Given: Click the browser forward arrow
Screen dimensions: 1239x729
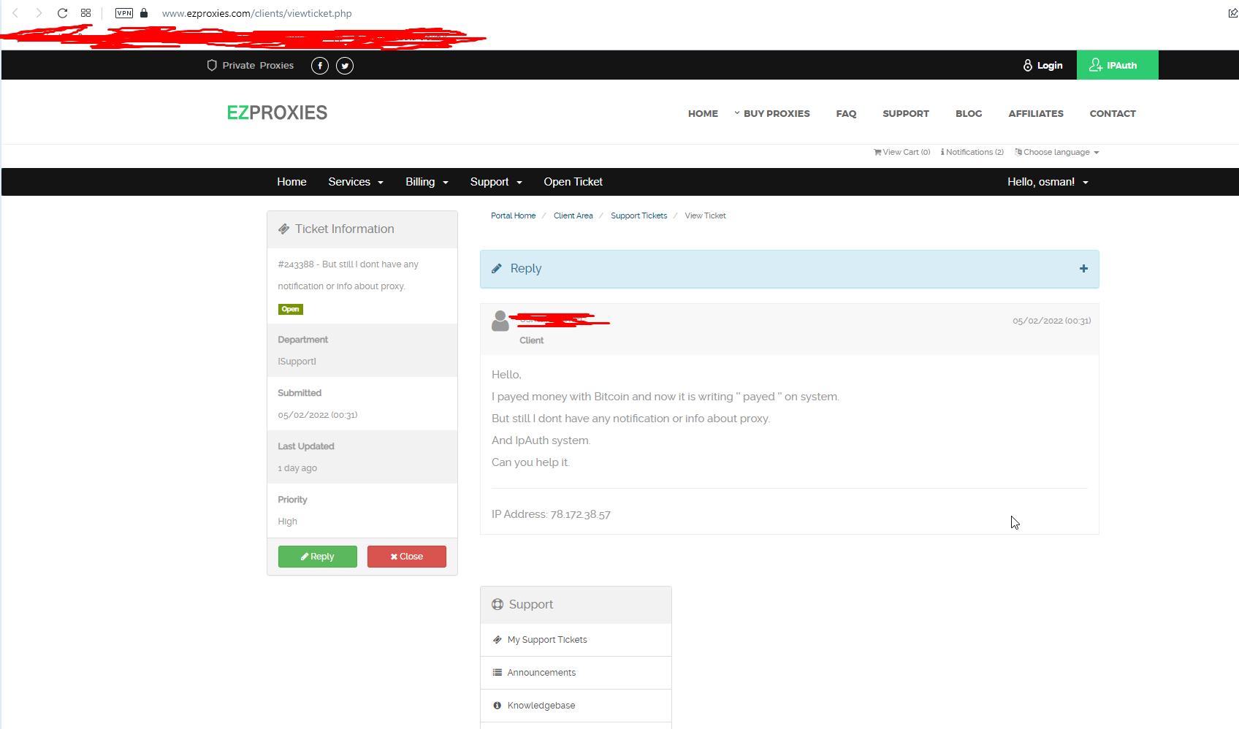Looking at the screenshot, I should point(39,13).
